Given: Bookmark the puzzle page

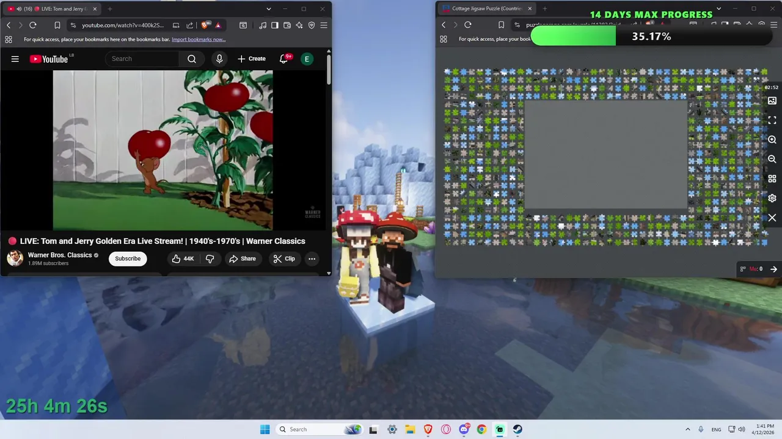Looking at the screenshot, I should pyautogui.click(x=501, y=25).
